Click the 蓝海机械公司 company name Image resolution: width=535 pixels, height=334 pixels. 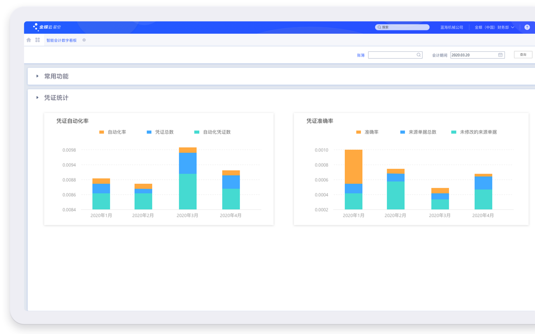(x=451, y=27)
